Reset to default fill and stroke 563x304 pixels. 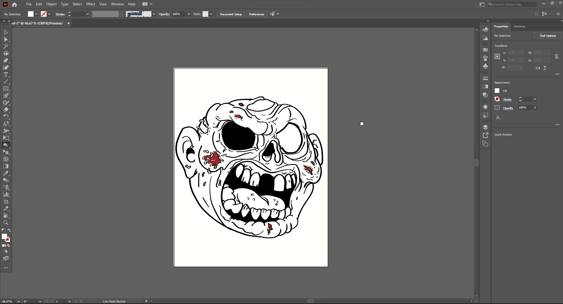pos(3,230)
